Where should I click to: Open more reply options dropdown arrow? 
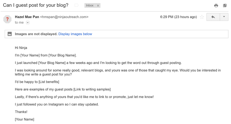pos(224,17)
